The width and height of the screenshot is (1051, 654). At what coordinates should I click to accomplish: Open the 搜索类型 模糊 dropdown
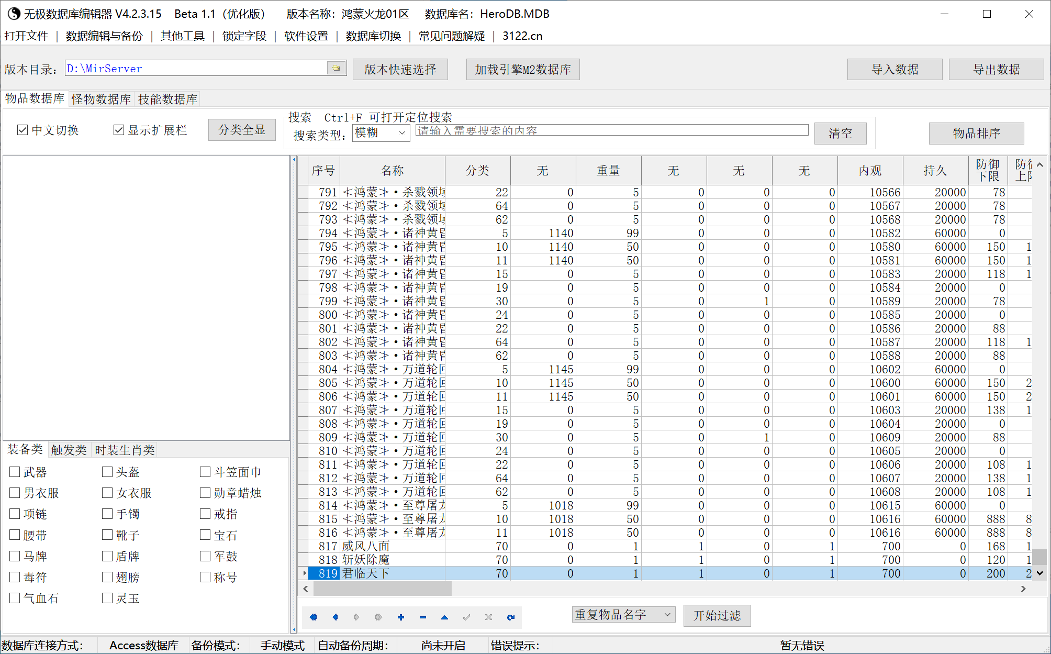(382, 132)
